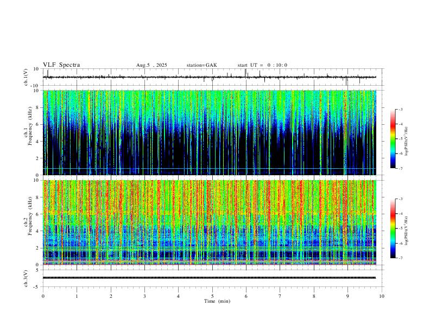Click the time-axis tick label '4'

coord(179,296)
